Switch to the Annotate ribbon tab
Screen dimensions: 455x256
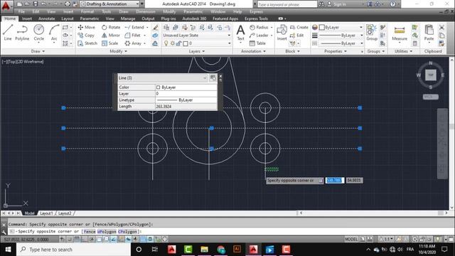(47, 18)
